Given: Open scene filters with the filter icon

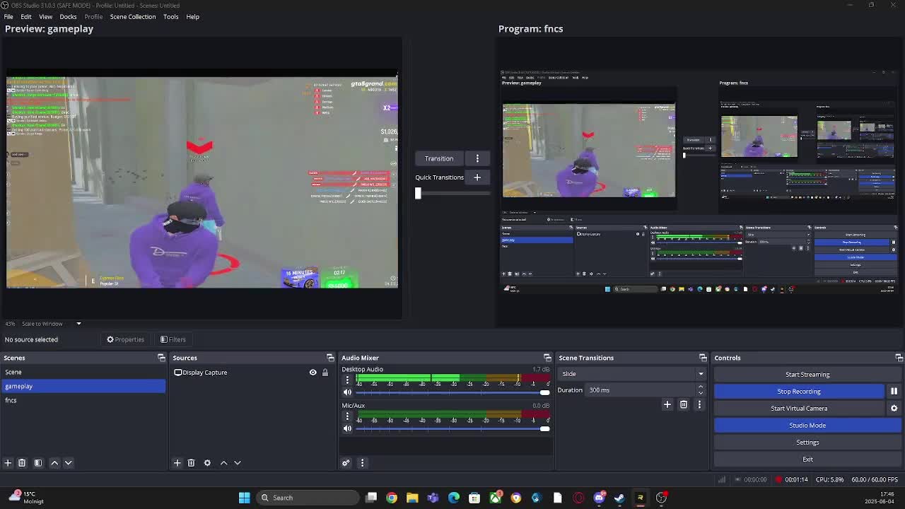Looking at the screenshot, I should pos(38,462).
